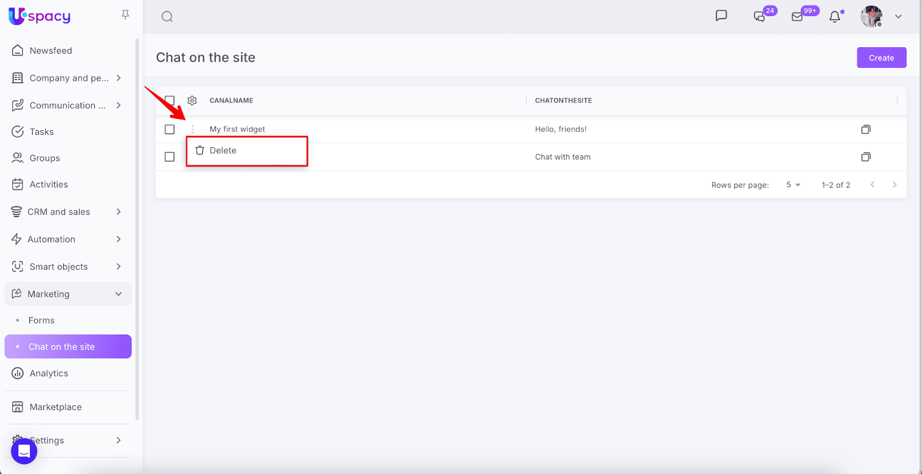The image size is (922, 474).
Task: Open the notifications bell
Action: pos(834,17)
